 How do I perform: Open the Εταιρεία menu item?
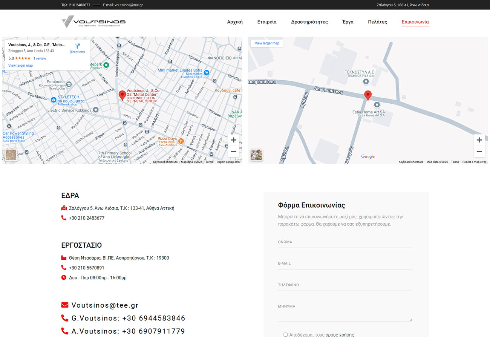pos(267,22)
